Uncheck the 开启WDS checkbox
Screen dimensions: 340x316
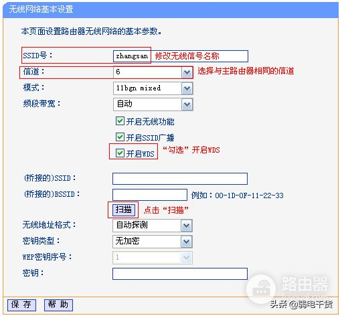tap(120, 153)
